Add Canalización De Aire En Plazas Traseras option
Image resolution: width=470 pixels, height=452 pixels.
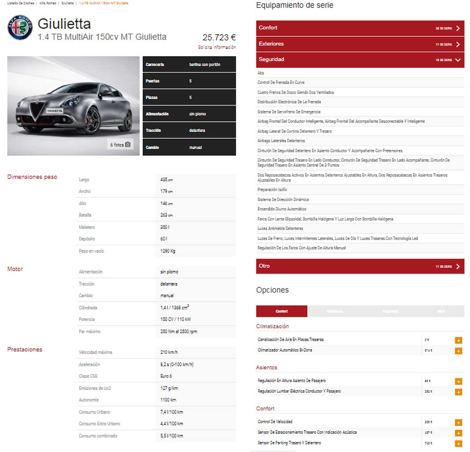(x=459, y=340)
